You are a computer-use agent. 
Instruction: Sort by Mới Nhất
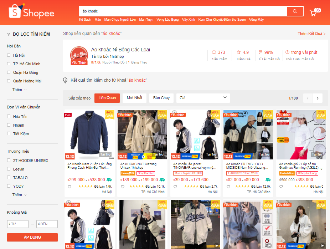coord(134,98)
